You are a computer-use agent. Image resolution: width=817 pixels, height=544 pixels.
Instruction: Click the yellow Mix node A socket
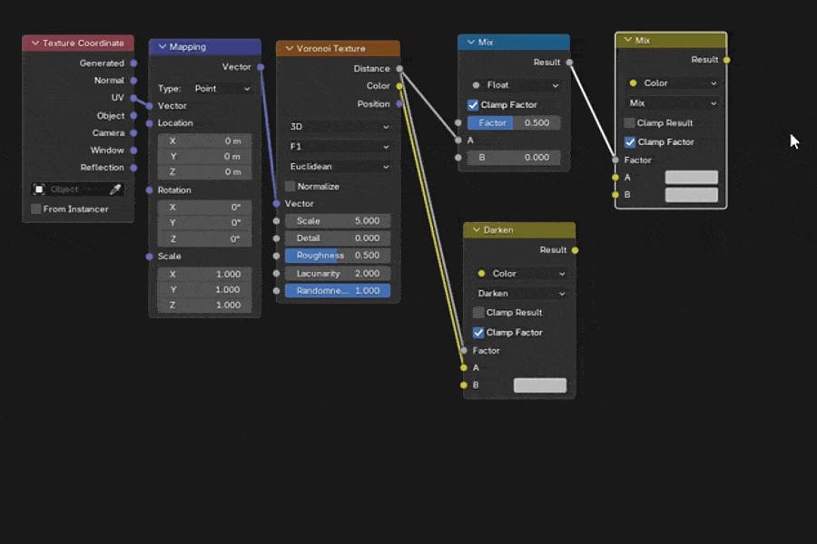tap(615, 178)
